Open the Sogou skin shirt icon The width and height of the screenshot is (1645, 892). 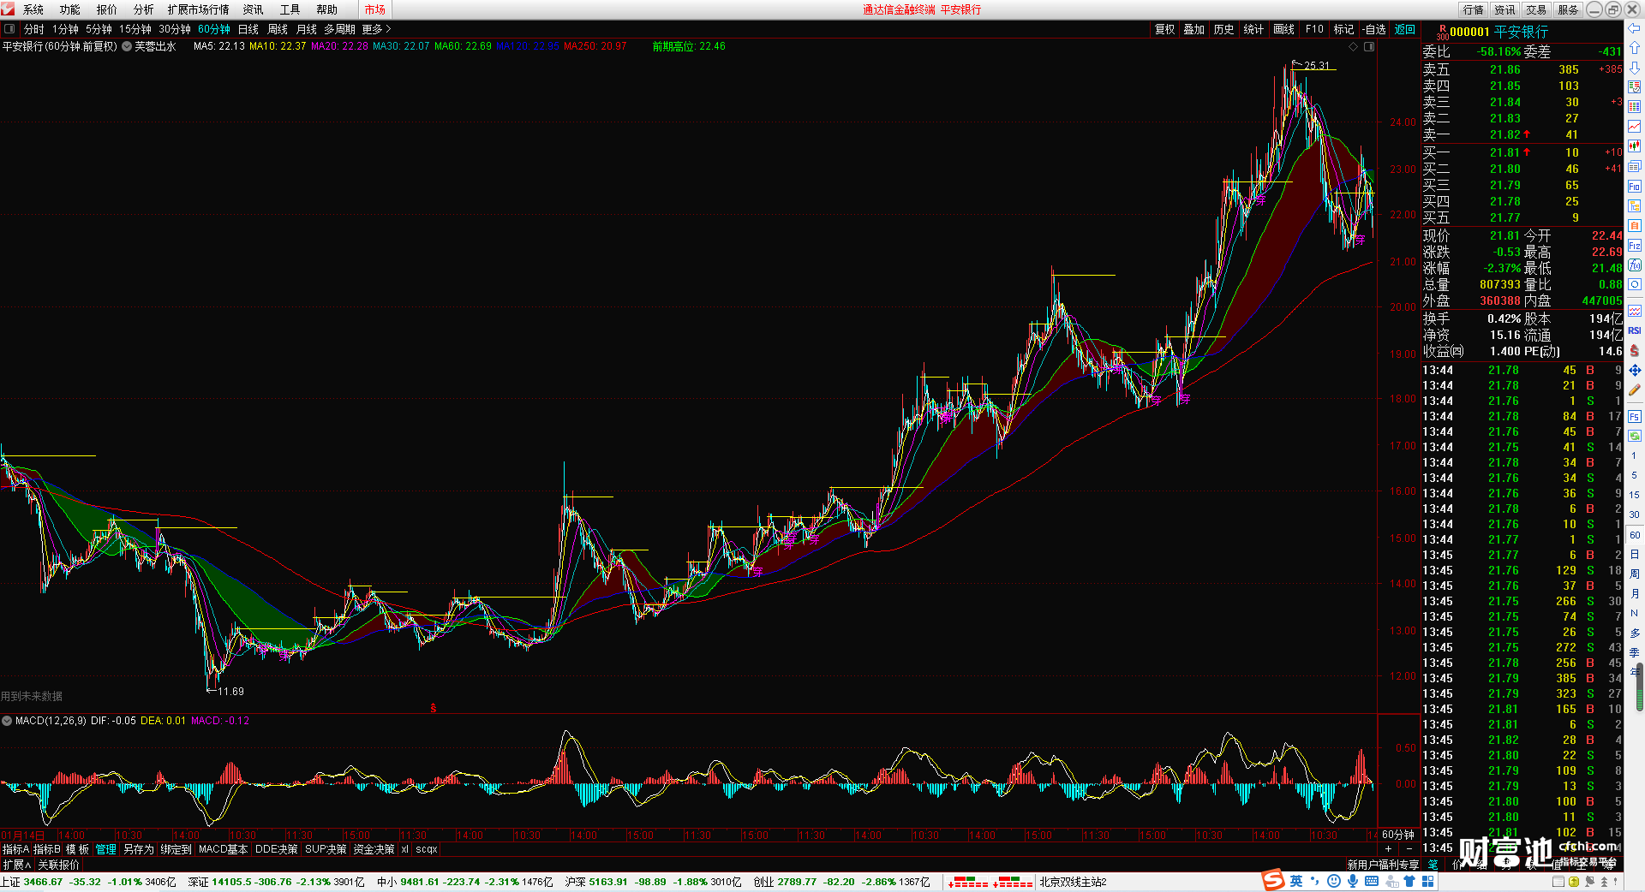click(x=1409, y=881)
